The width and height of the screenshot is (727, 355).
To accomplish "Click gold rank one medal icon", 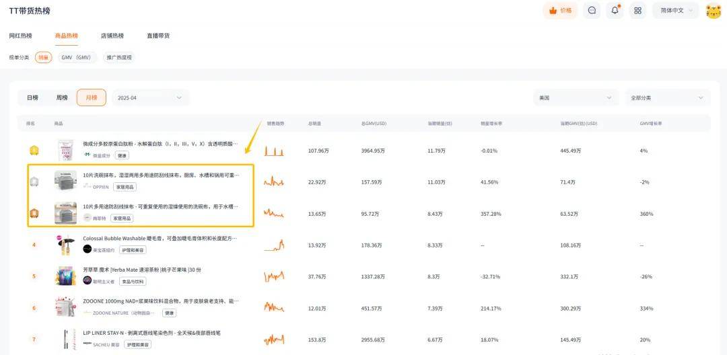I will (x=34, y=151).
